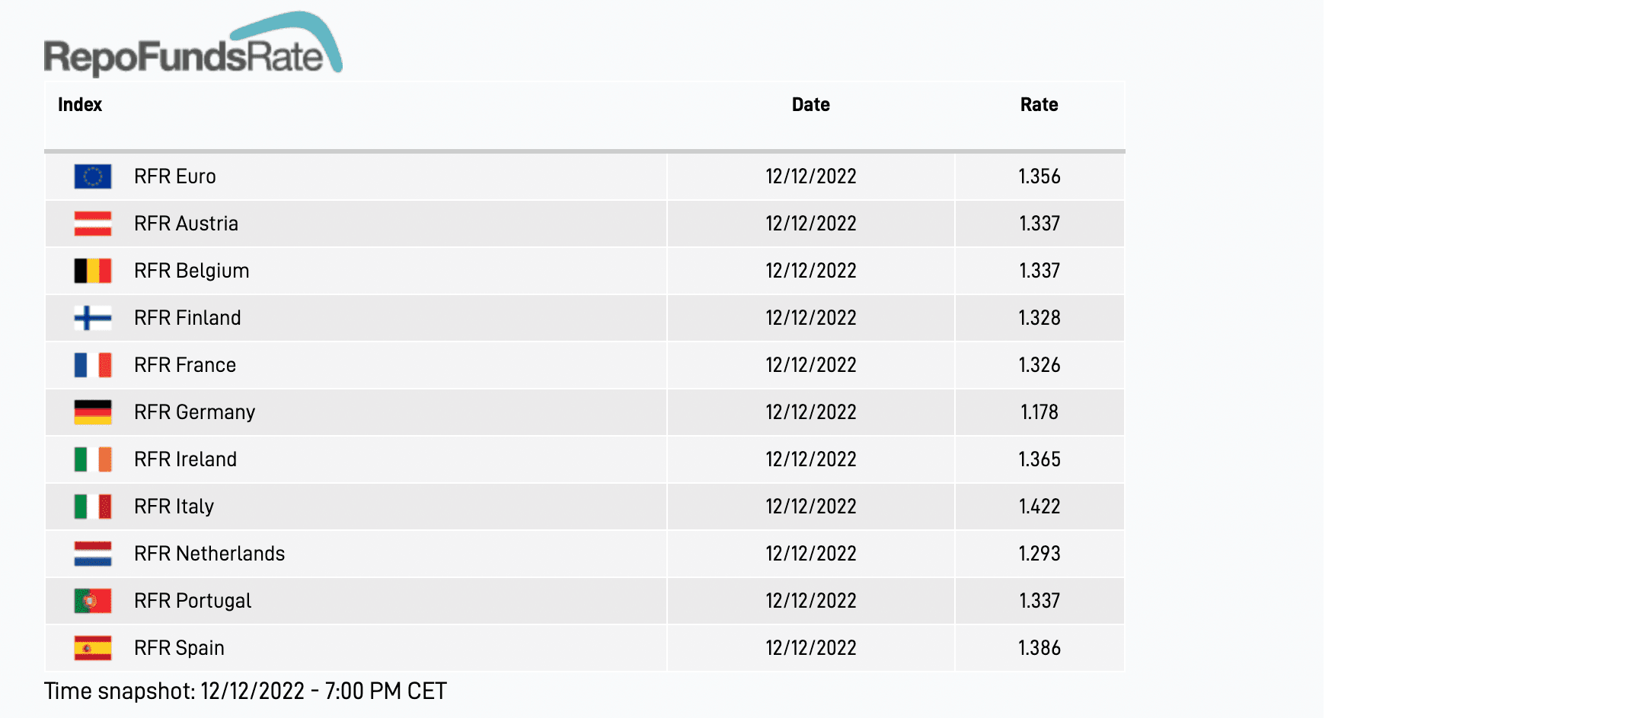Screen dimensions: 1651x718
Task: Click the date in the RFR Italy row
Action: (x=811, y=507)
